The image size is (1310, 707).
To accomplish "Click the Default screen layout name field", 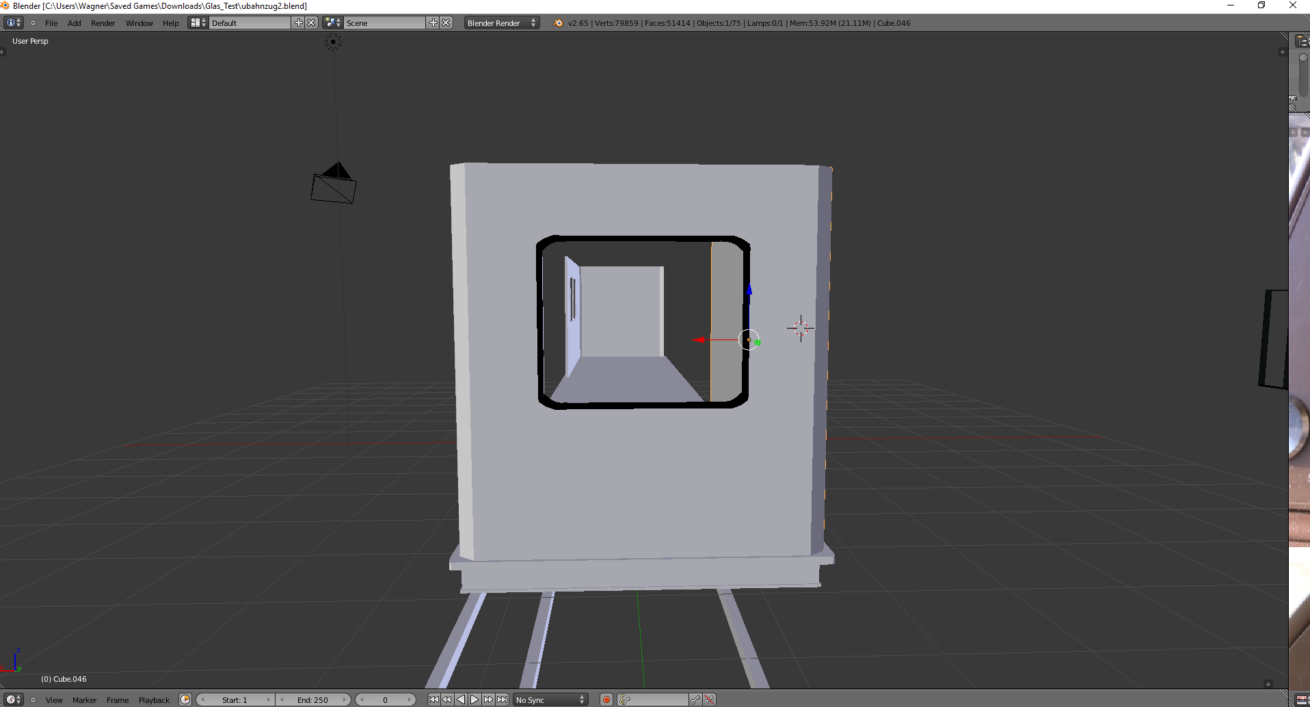I will coord(250,23).
